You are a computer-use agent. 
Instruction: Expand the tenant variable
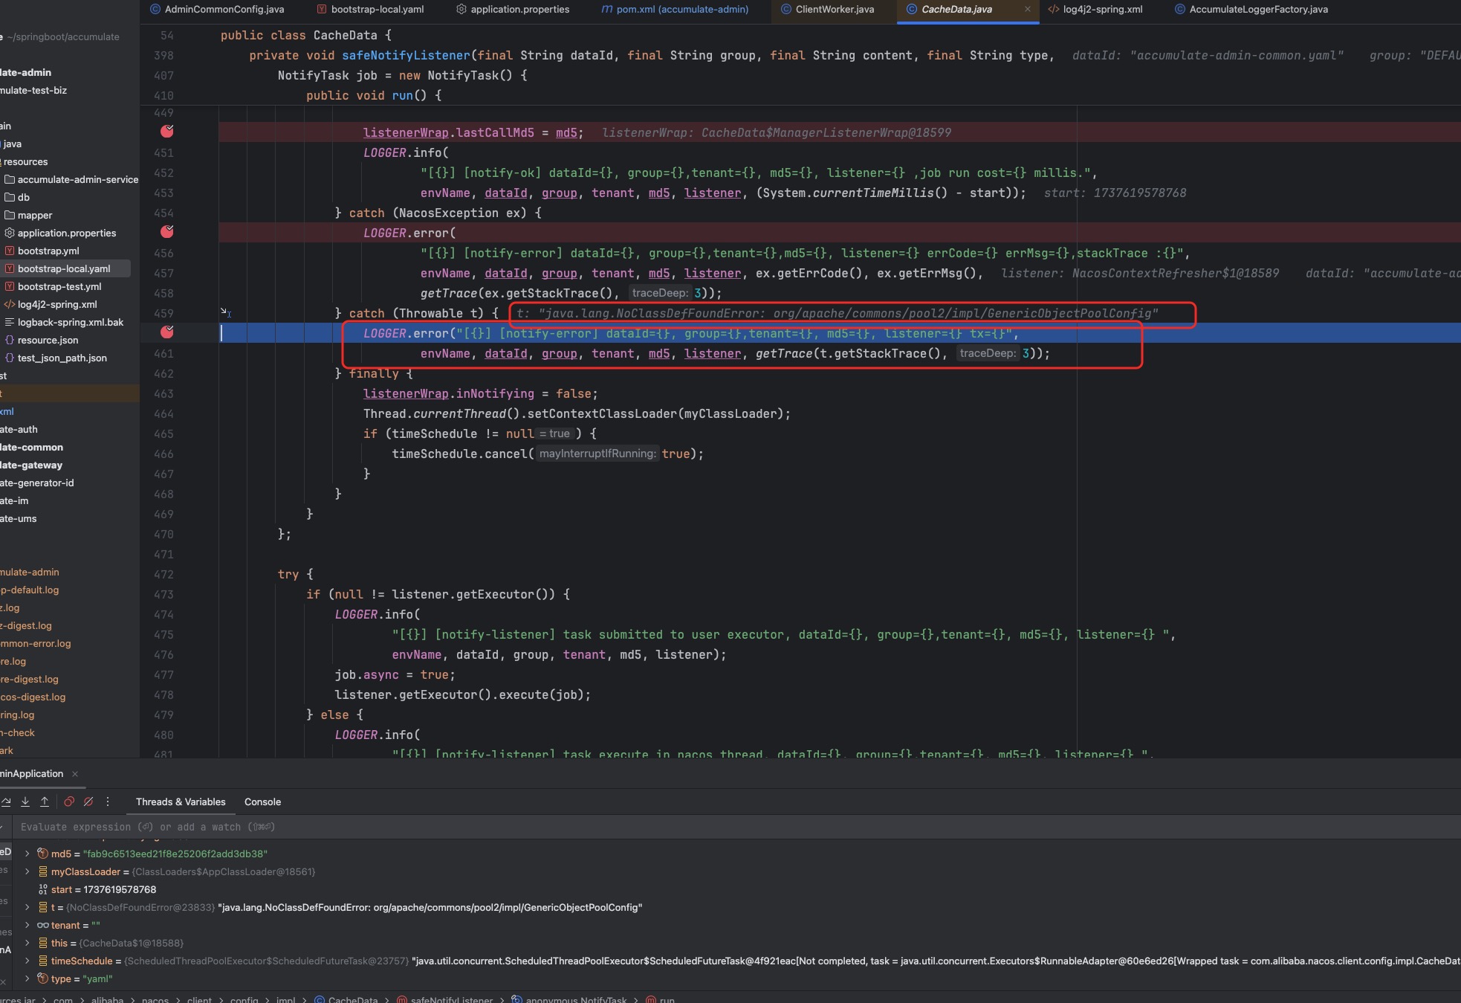27,925
